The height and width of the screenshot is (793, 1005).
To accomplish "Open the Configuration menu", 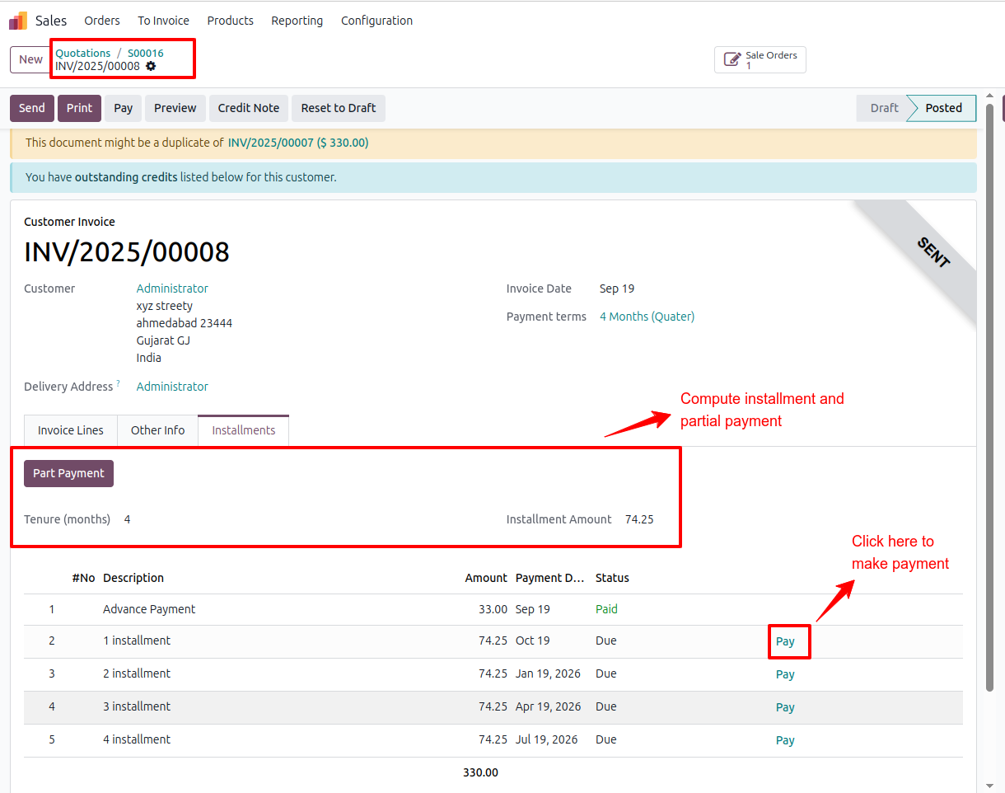I will (x=376, y=21).
